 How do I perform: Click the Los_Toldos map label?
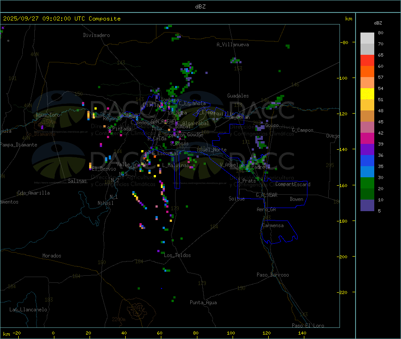177,255
